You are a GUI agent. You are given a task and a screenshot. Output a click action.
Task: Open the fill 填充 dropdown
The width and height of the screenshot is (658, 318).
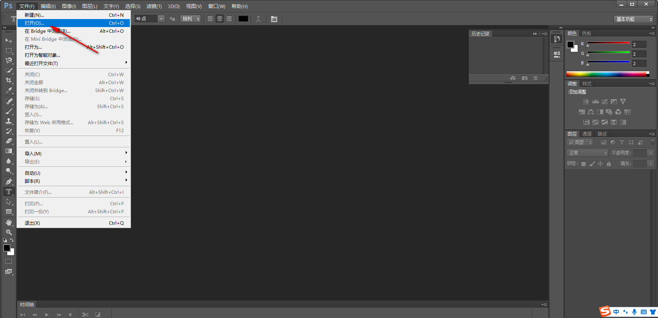(x=651, y=164)
